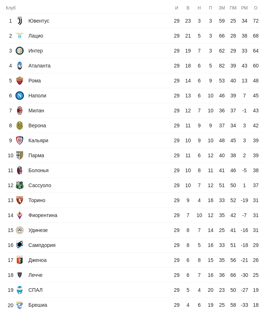Click the Inter club badge
The image size is (274, 321).
20,51
